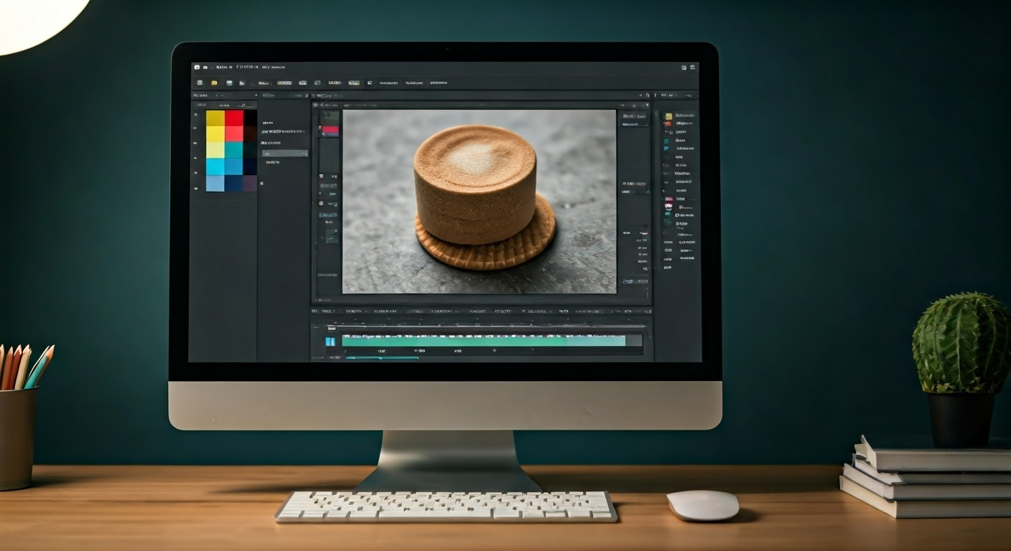
Task: Select the dark maroon swatch
Action: pos(250,134)
